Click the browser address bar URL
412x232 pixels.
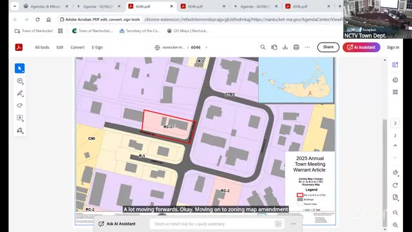click(243, 19)
